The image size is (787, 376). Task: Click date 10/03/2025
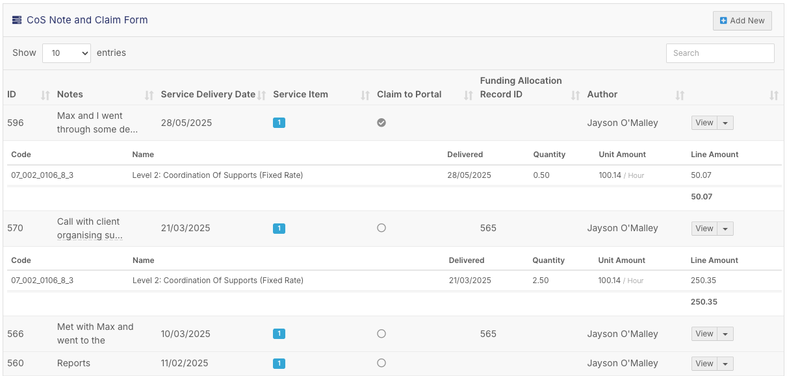[x=186, y=334]
